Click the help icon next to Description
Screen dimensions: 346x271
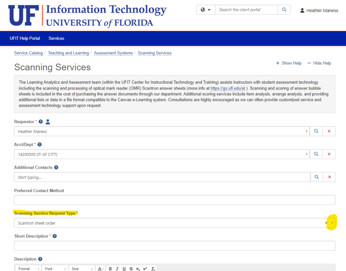coord(40,259)
